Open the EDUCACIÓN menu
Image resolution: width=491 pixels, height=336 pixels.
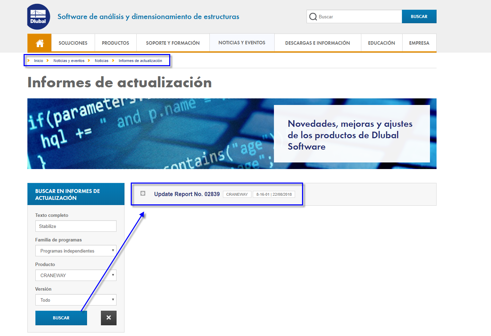381,43
